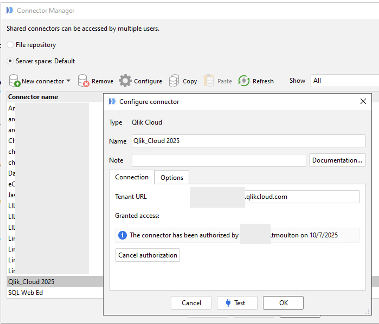This screenshot has width=379, height=324.
Task: Click the Paste clipboard icon
Action: [209, 81]
